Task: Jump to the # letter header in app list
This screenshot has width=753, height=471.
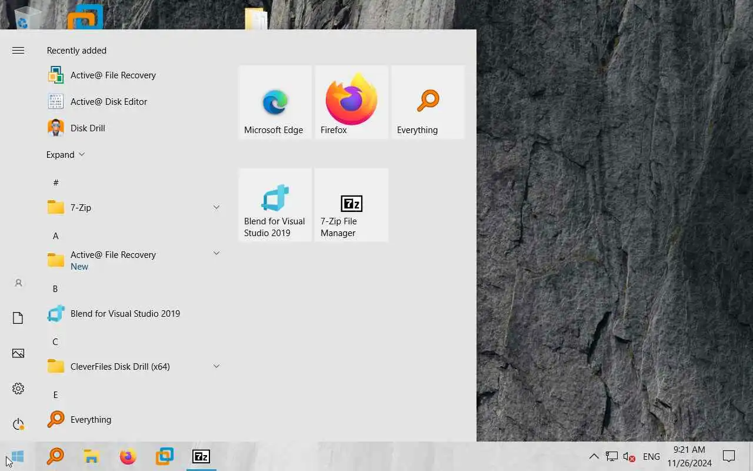Action: [56, 183]
